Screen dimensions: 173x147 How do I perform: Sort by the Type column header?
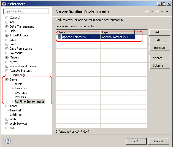[x=117, y=32]
